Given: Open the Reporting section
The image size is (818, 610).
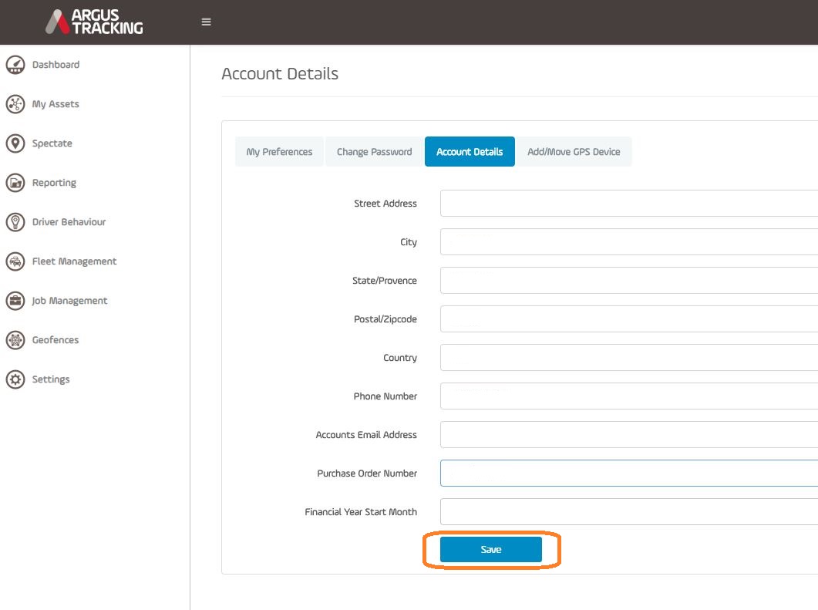Looking at the screenshot, I should [x=54, y=183].
